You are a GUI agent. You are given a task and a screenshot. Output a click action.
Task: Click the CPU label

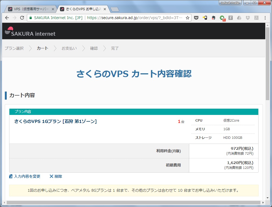pos(199,120)
